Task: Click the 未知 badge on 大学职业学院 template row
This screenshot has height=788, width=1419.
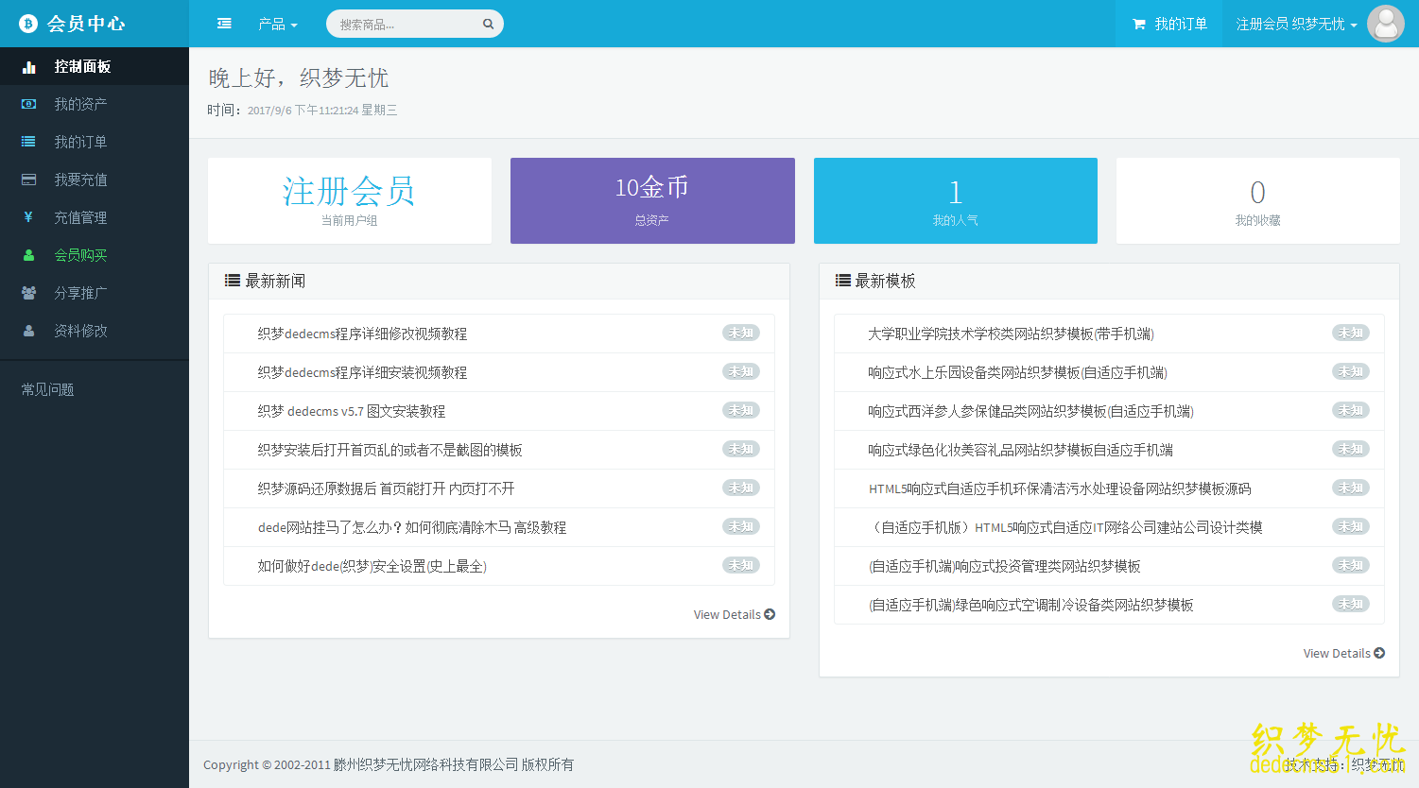Action: (1351, 333)
